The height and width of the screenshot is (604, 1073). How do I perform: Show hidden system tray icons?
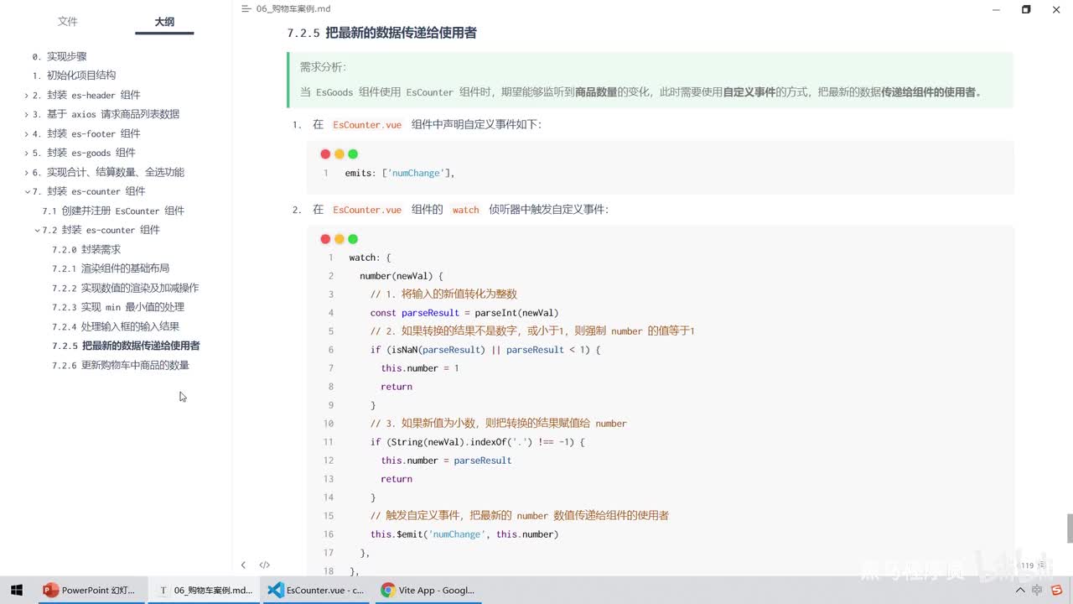[1020, 591]
